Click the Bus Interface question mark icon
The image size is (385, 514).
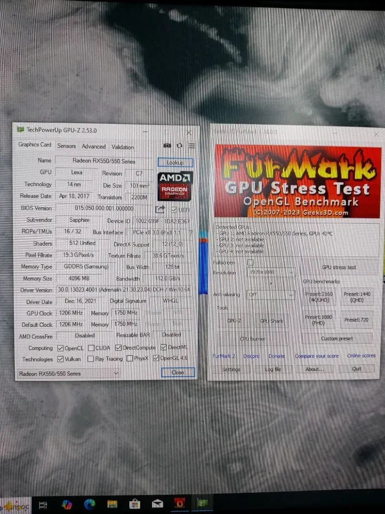(190, 232)
